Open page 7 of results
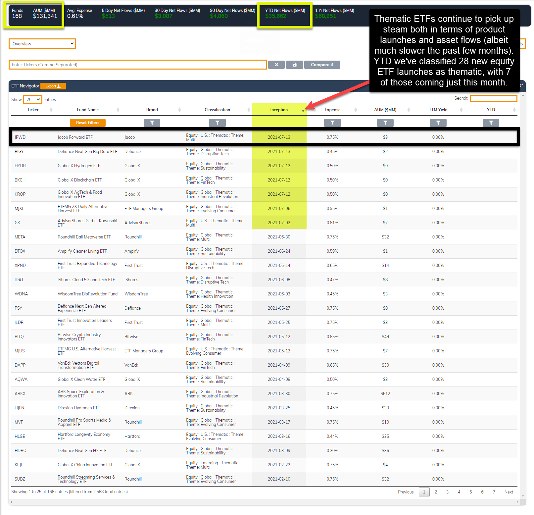 tap(494, 492)
